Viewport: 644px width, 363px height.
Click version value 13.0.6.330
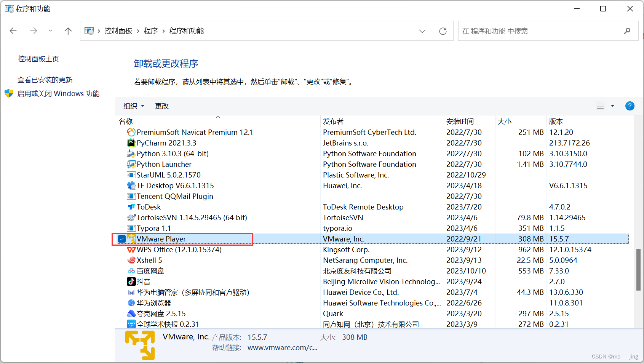pos(566,292)
